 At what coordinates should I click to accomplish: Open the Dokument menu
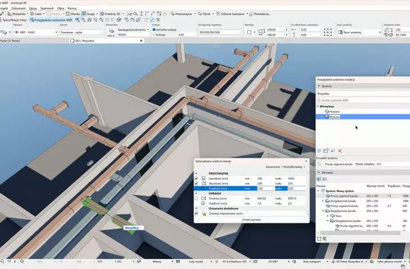(19, 8)
